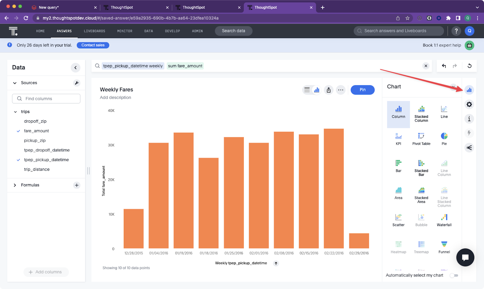Open the Liveboards menu
The width and height of the screenshot is (484, 289).
tap(94, 31)
